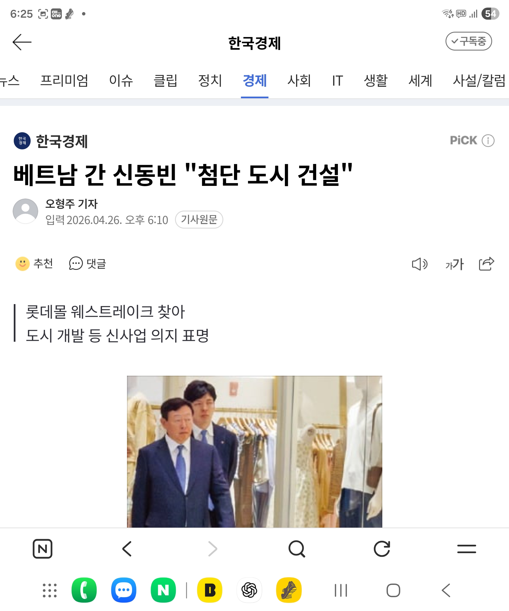Open the 댓글 comments icon
This screenshot has width=509, height=611.
(x=76, y=264)
